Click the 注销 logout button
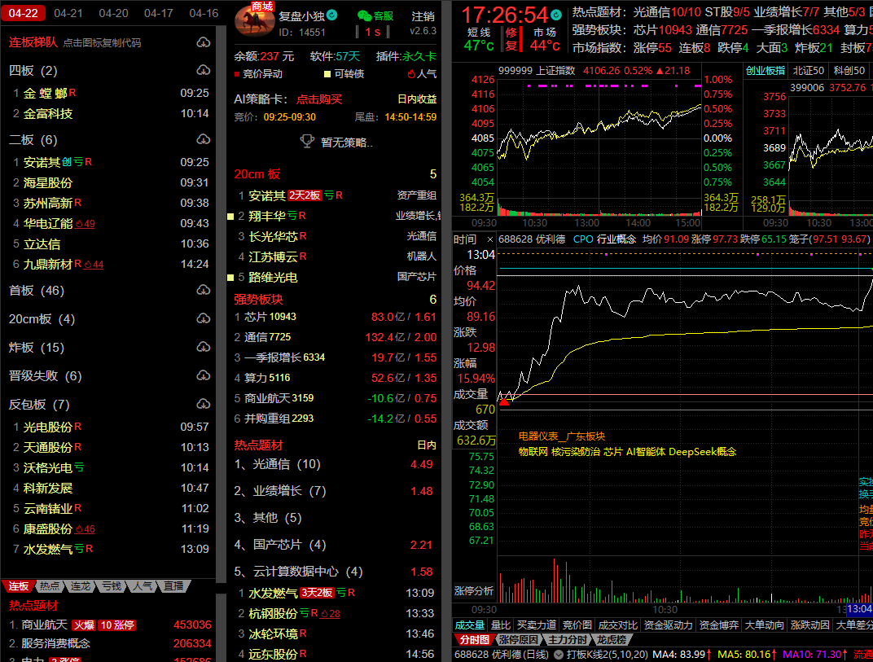Image resolution: width=873 pixels, height=662 pixels. click(423, 15)
